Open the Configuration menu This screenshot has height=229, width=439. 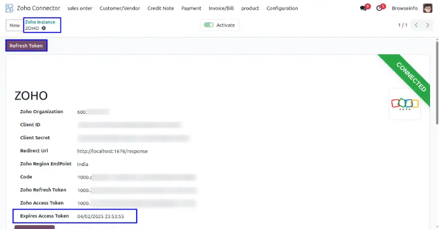[282, 8]
